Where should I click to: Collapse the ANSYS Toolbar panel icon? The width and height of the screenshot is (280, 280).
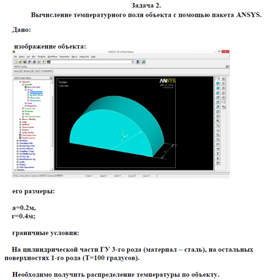[x=227, y=66]
